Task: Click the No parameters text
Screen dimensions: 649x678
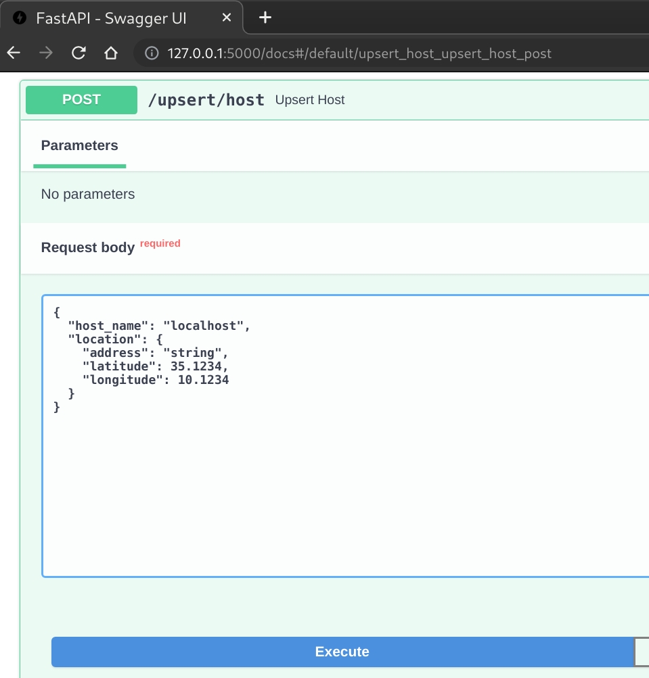Action: point(88,194)
